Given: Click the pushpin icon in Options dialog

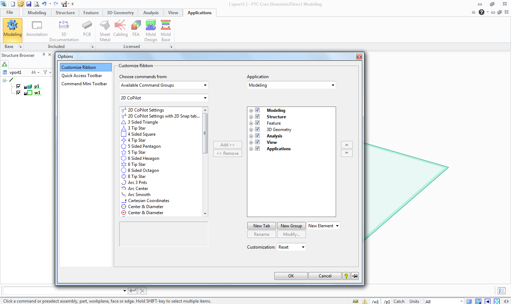Looking at the screenshot, I should coord(355,276).
